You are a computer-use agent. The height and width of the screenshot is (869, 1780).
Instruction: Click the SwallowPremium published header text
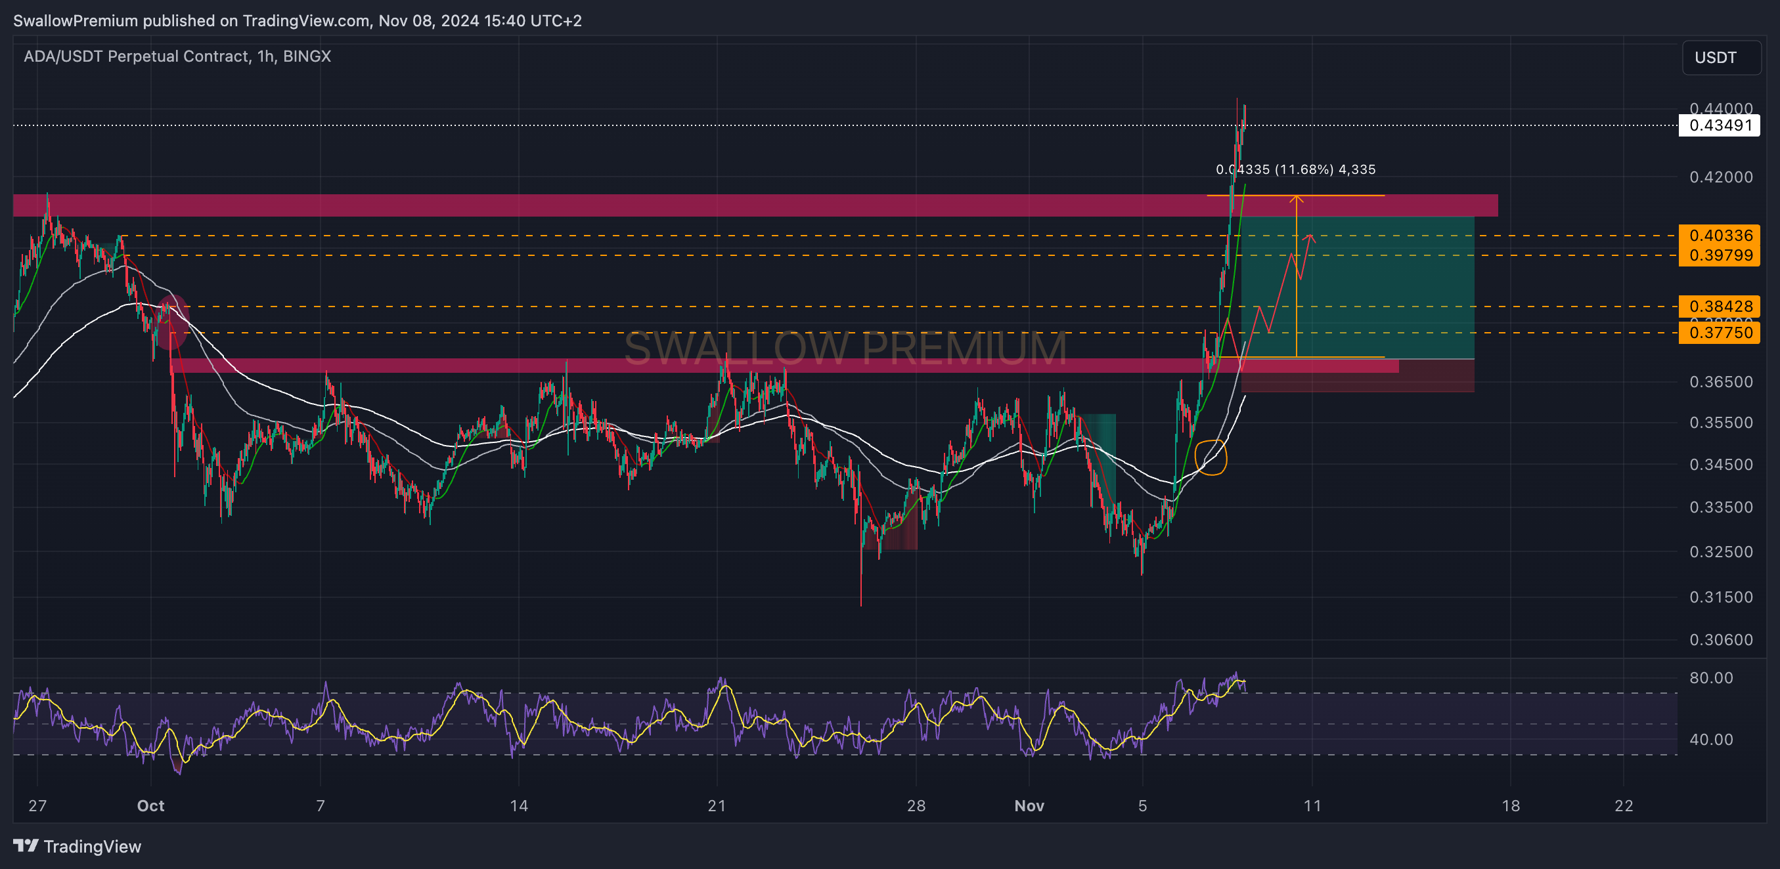(297, 21)
